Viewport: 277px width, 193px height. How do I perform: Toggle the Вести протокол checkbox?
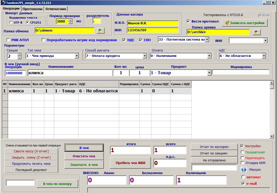188,21
